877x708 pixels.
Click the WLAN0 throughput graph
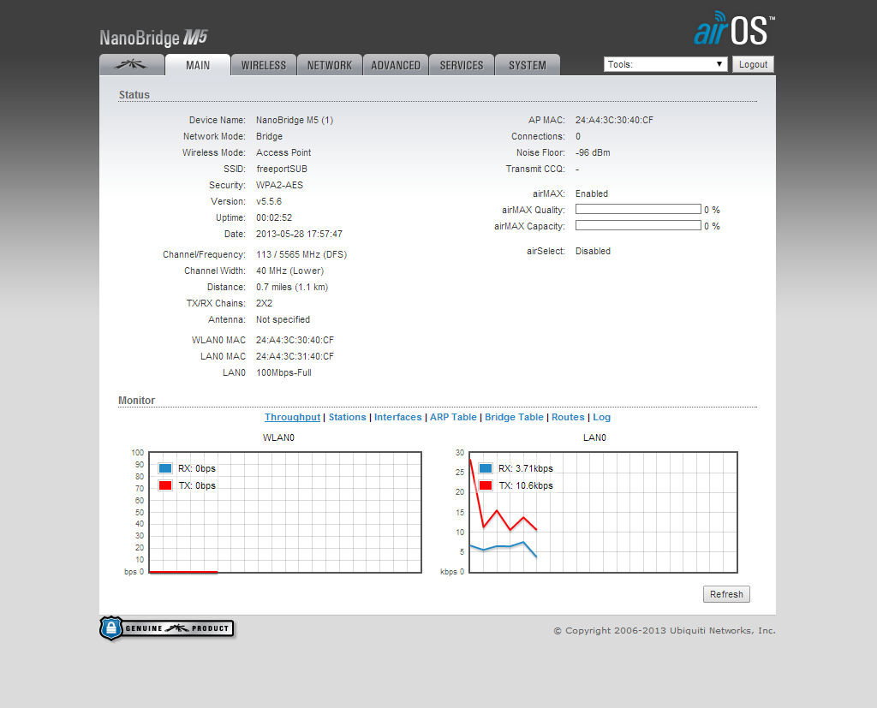tap(285, 512)
